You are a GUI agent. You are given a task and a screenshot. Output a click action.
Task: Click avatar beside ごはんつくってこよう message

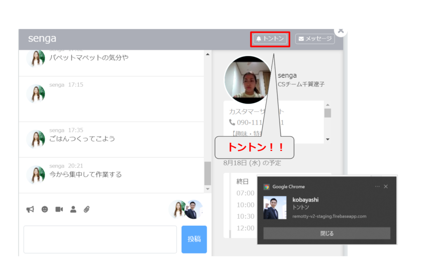point(36,139)
